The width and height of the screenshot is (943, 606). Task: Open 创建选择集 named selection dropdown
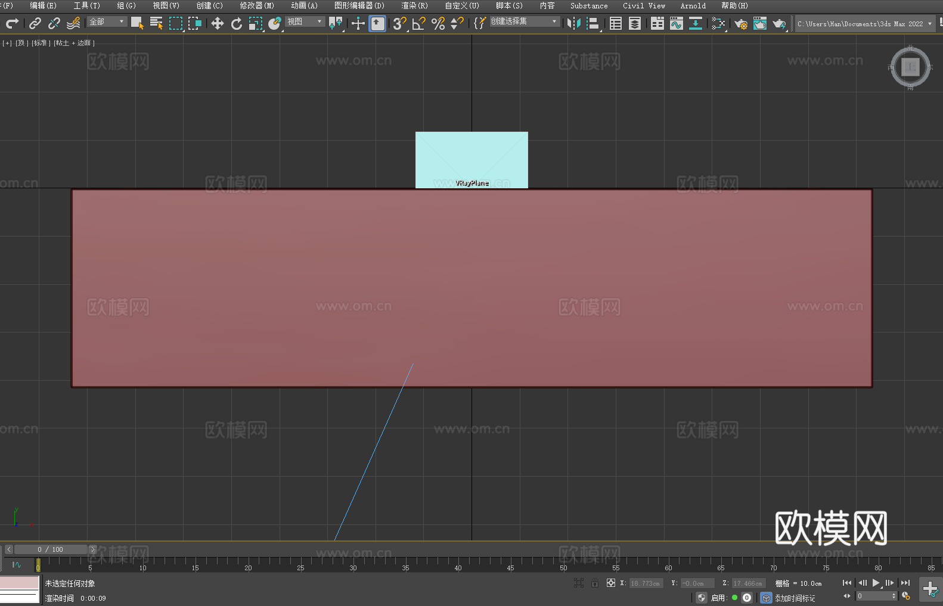coord(525,21)
